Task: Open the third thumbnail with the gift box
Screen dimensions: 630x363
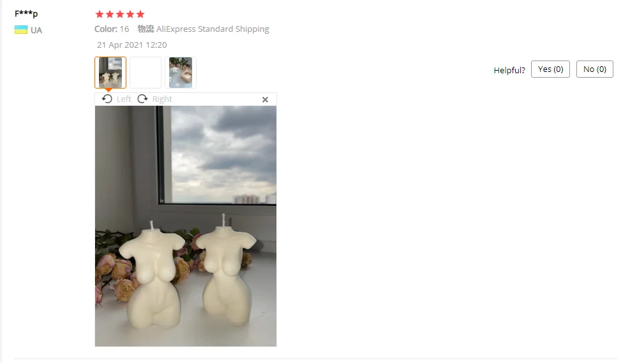Action: (x=181, y=73)
